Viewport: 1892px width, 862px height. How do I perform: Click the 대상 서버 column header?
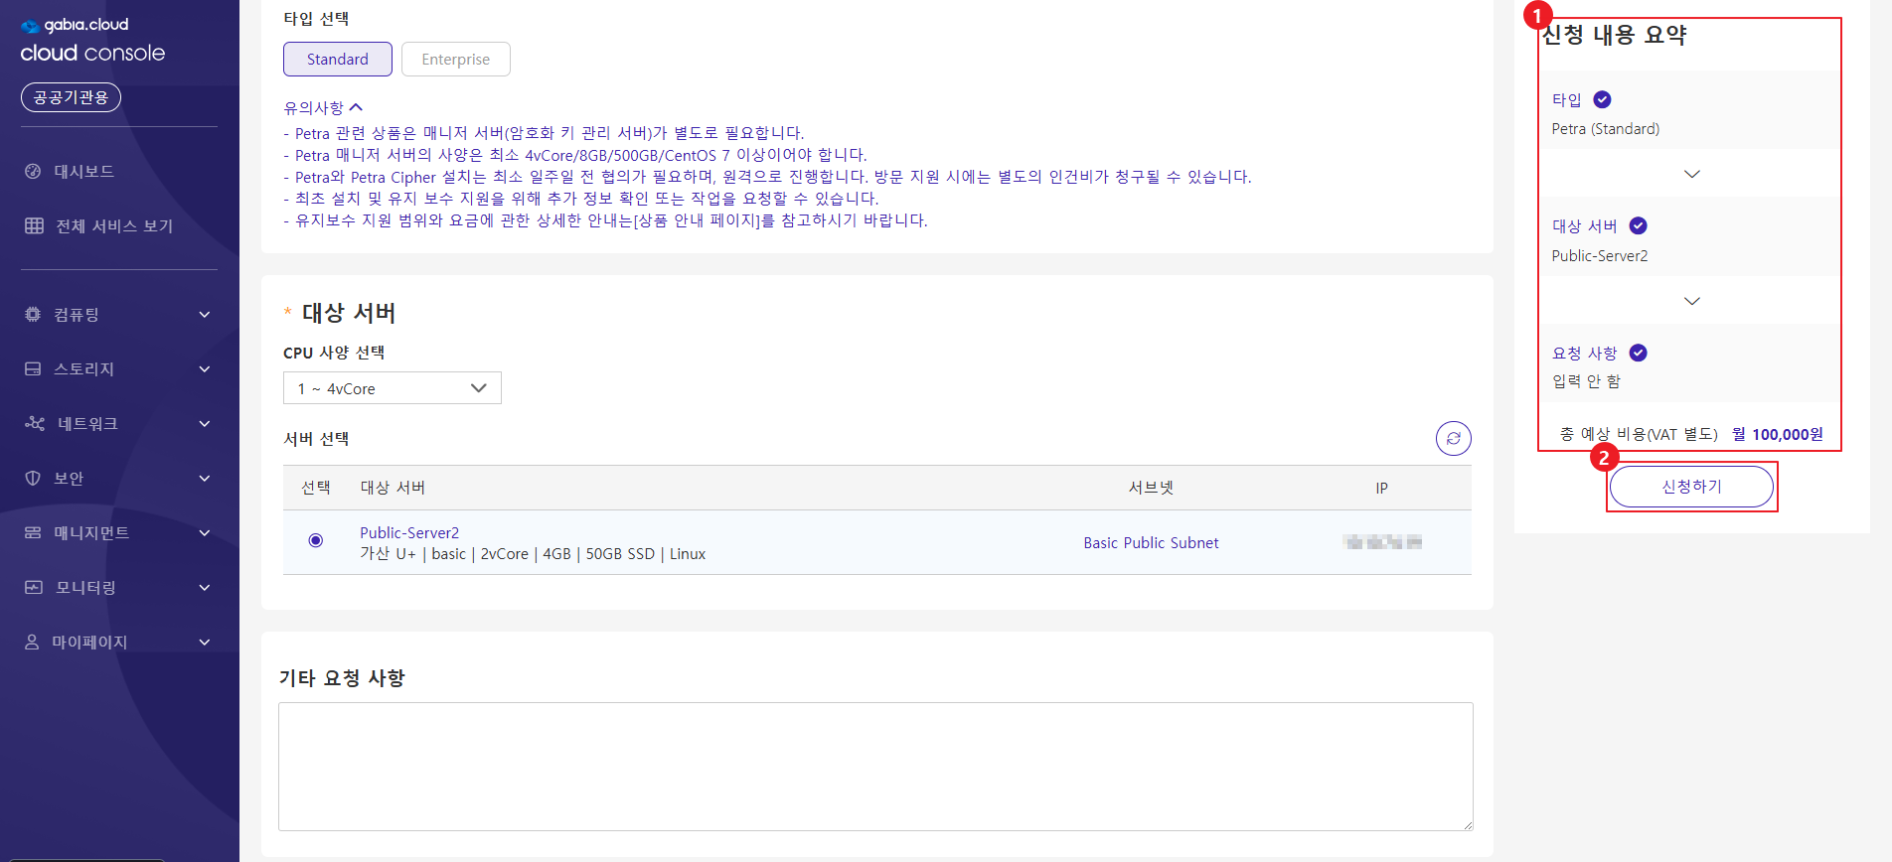tap(393, 488)
